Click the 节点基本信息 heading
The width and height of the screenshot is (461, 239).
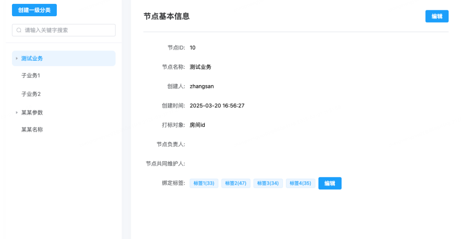166,16
